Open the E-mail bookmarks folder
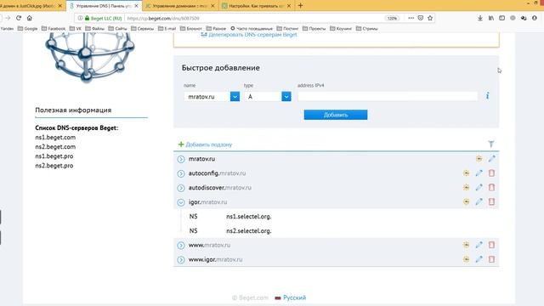Viewport: 544px width, 306px height. (x=167, y=28)
